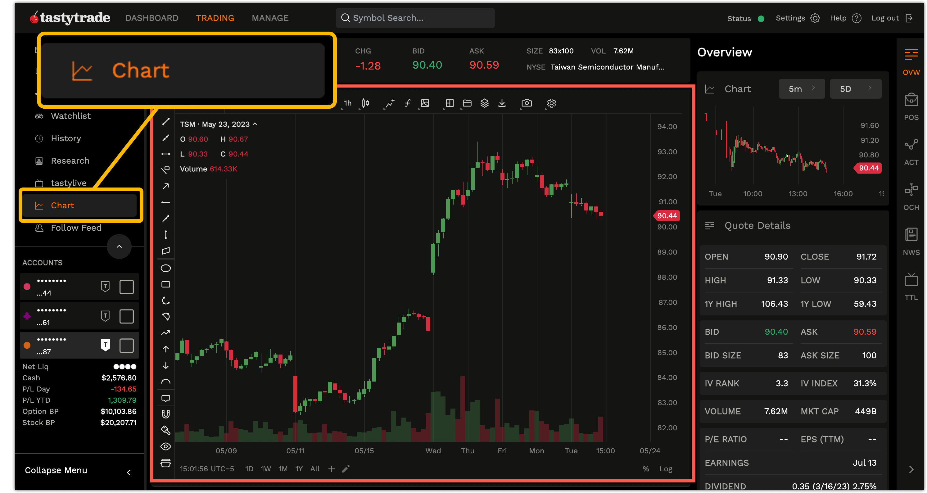
Task: Open the MANAGE tab
Action: tap(270, 18)
